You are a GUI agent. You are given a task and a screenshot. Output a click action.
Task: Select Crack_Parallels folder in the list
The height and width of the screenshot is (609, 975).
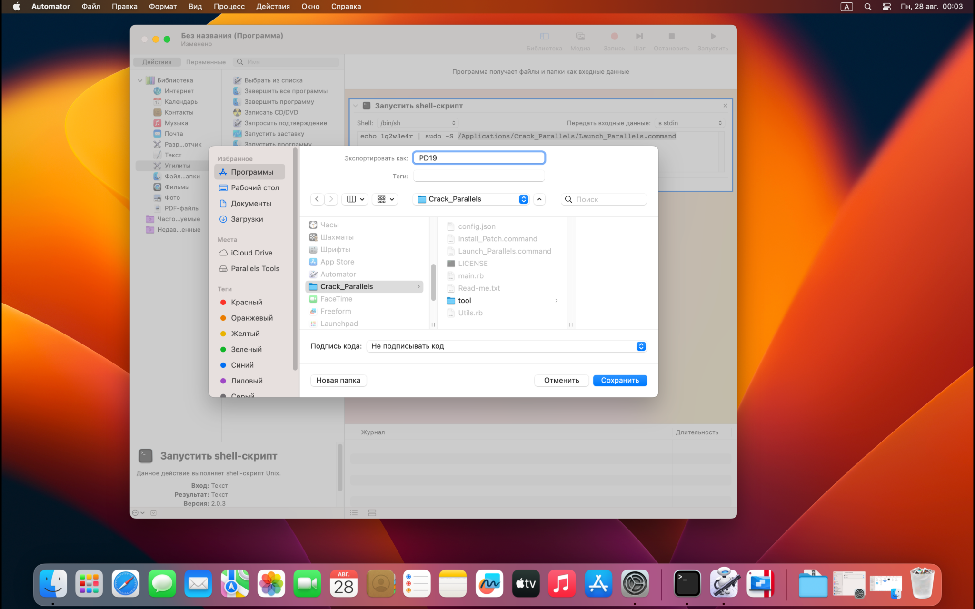pyautogui.click(x=364, y=286)
